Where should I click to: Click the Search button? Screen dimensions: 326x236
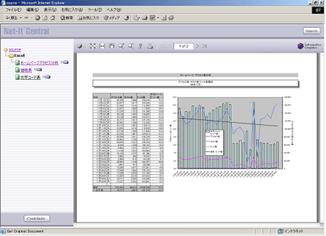click(312, 31)
